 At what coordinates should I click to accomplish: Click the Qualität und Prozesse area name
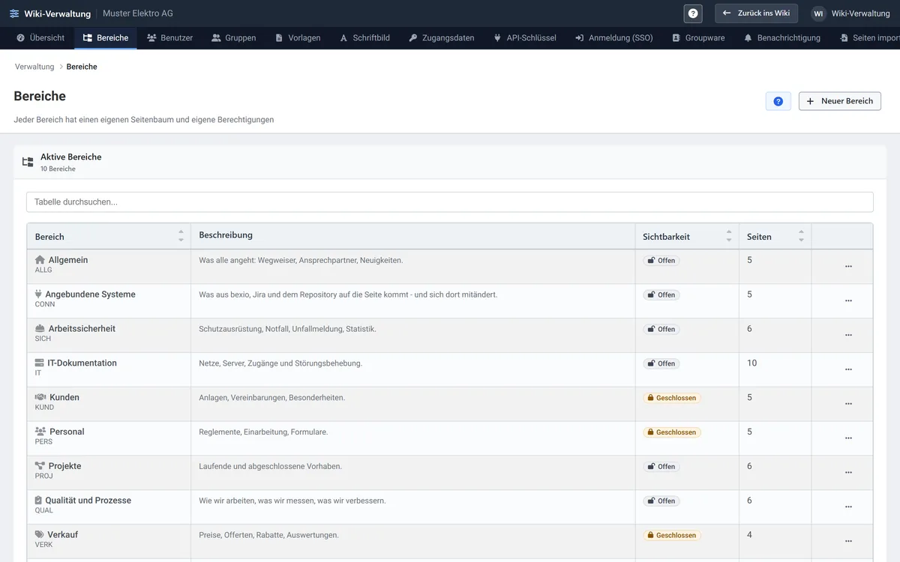click(x=88, y=500)
